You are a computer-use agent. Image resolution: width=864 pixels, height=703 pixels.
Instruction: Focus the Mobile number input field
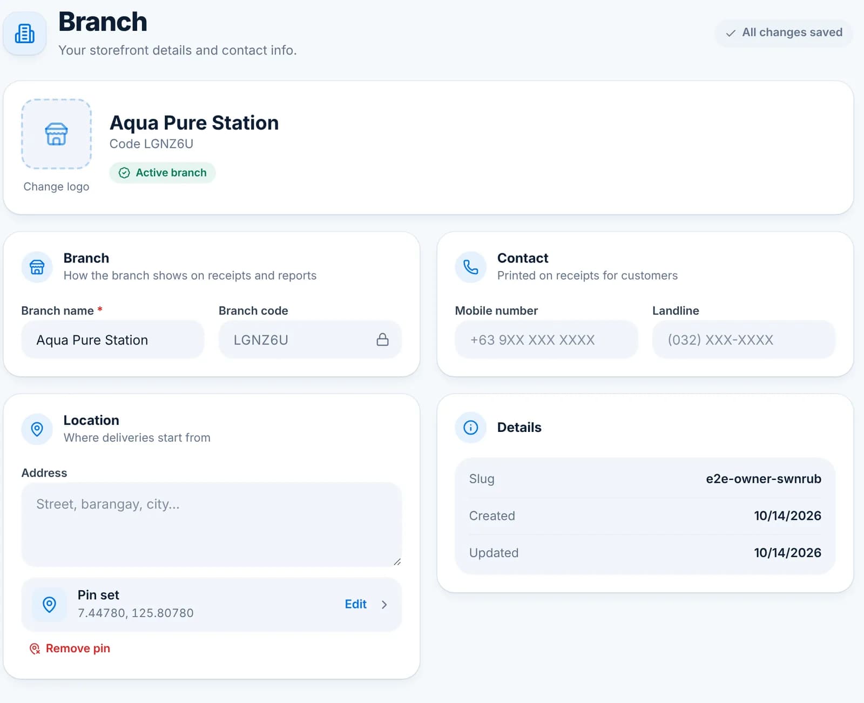point(546,340)
